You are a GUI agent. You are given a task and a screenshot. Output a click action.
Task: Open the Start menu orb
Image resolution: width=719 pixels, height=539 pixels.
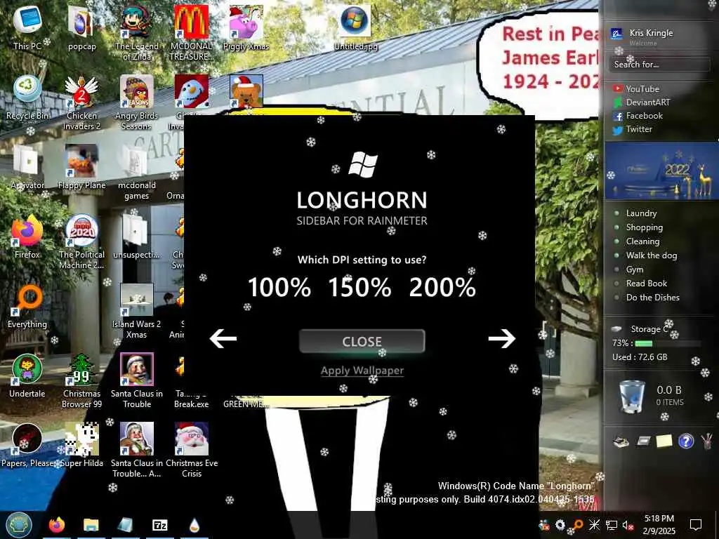coord(19,525)
